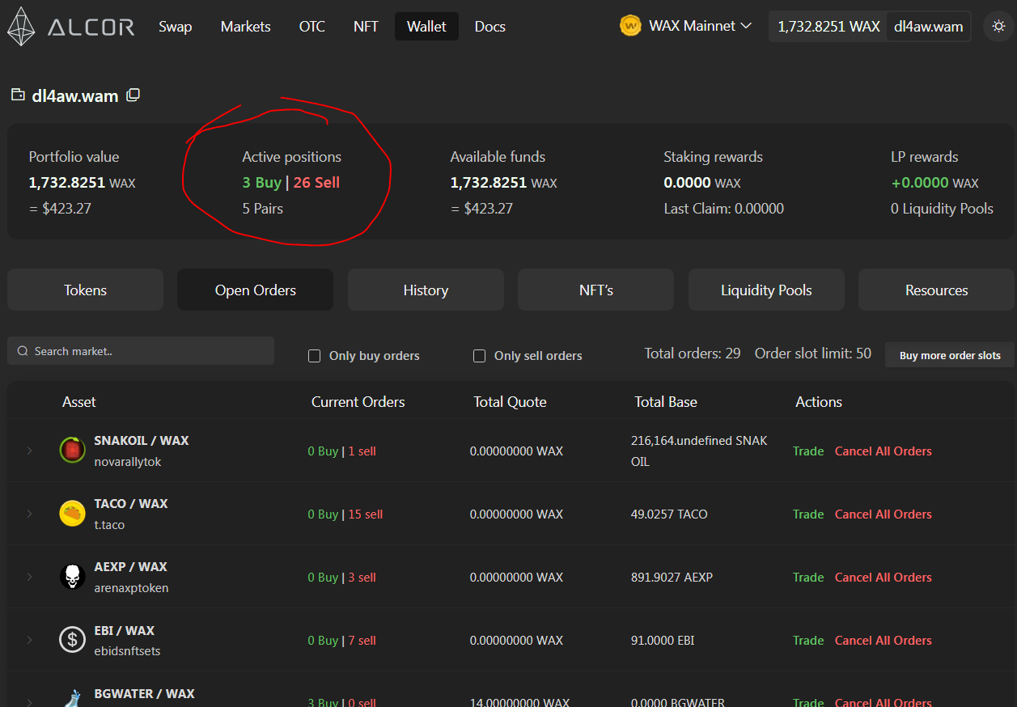This screenshot has height=707, width=1017.
Task: Click the 1,732.8251 WAX header balance
Action: point(828,27)
